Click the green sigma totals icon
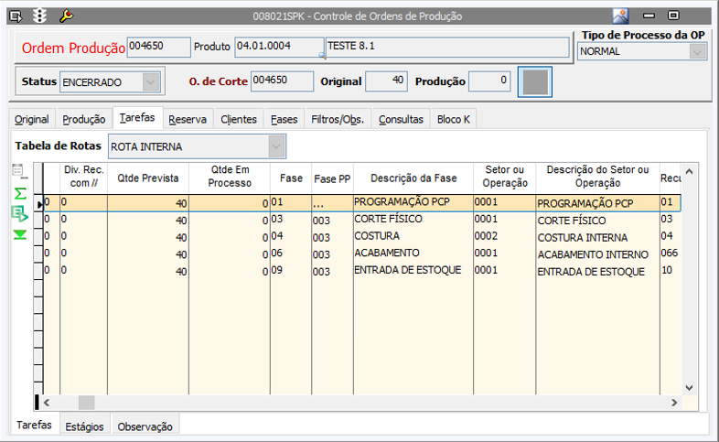Image resolution: width=719 pixels, height=442 pixels. [20, 193]
